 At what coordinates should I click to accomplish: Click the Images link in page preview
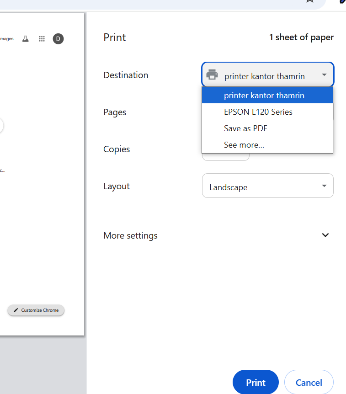tap(7, 39)
